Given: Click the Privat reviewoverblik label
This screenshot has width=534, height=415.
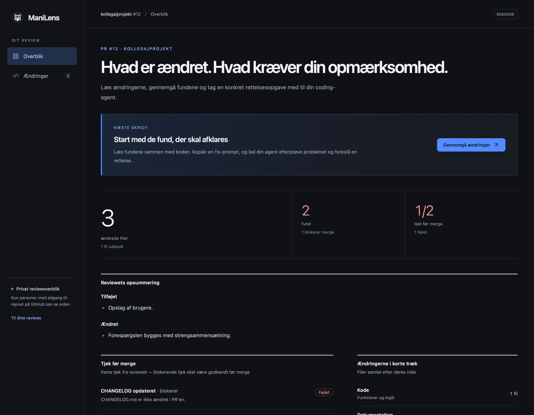Looking at the screenshot, I should (x=38, y=289).
